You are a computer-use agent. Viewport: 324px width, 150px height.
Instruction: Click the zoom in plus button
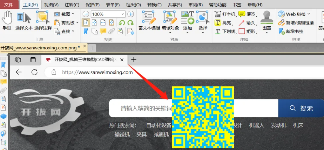click(x=130, y=14)
